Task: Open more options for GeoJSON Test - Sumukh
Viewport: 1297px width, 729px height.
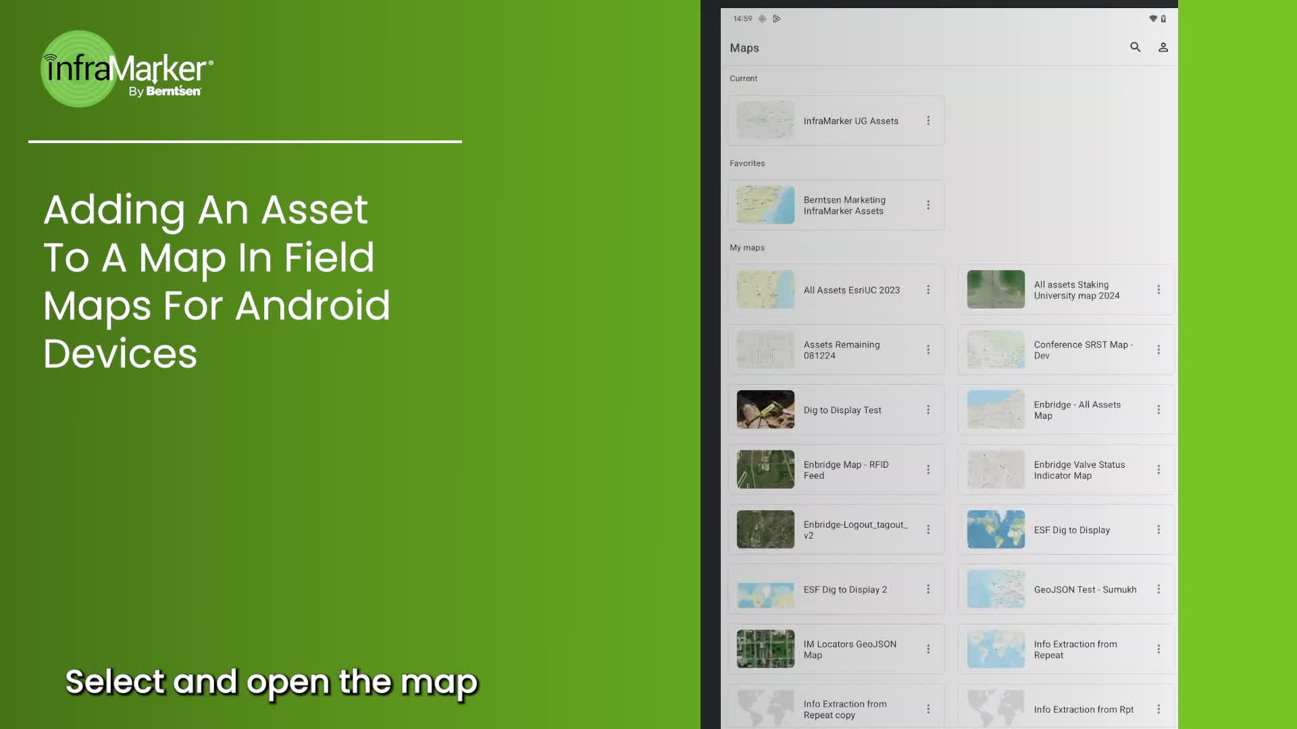Action: 1159,589
